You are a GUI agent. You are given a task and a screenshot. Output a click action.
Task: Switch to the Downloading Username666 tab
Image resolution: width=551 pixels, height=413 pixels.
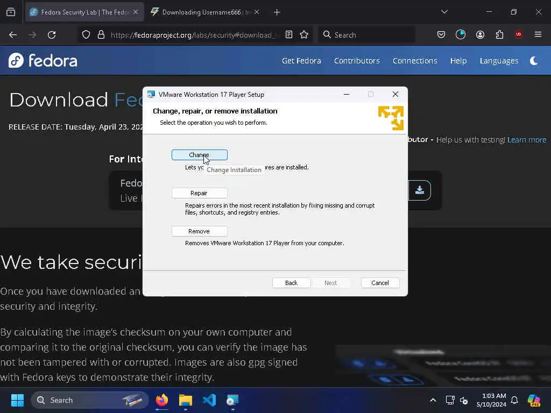coord(205,12)
